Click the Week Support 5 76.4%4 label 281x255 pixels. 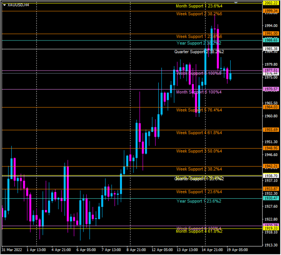tap(199, 110)
